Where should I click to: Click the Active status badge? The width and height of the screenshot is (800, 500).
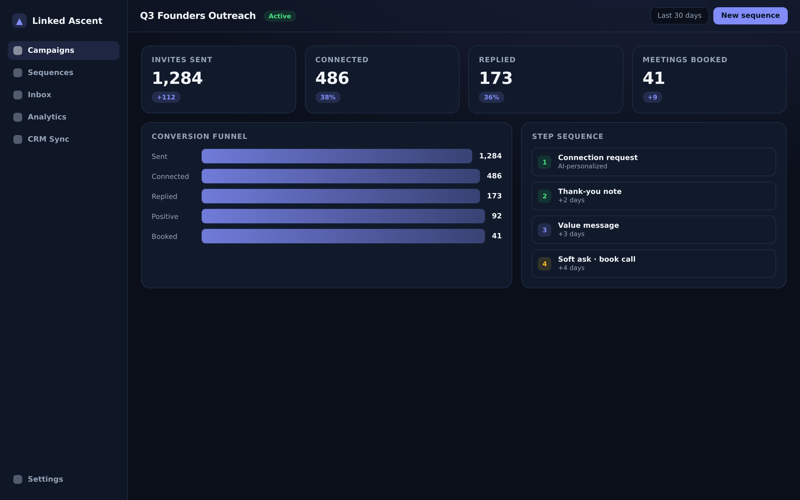(280, 16)
